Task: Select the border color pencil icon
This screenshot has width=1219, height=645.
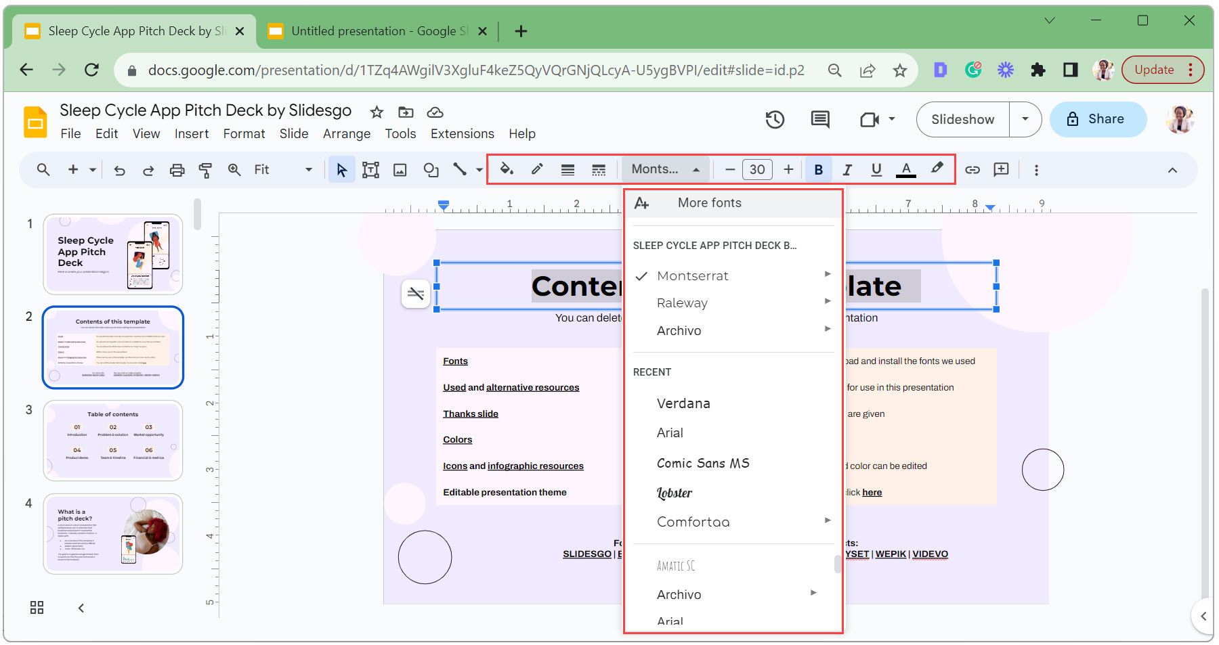Action: point(537,169)
